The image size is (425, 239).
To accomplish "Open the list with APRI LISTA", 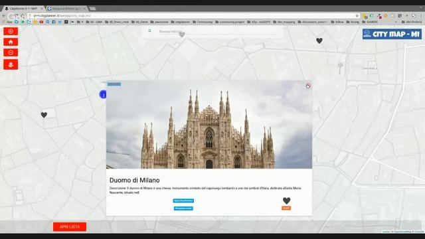I will (70, 227).
